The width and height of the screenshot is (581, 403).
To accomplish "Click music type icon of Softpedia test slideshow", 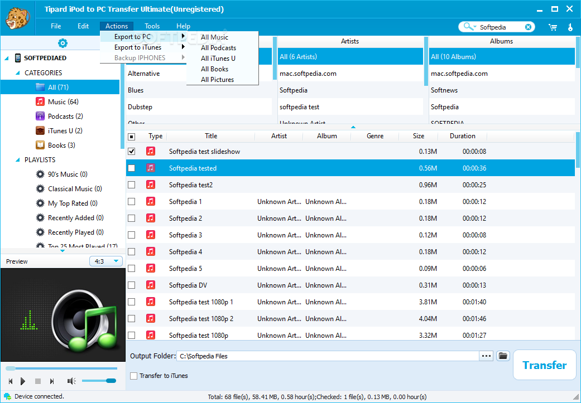I will coord(151,151).
